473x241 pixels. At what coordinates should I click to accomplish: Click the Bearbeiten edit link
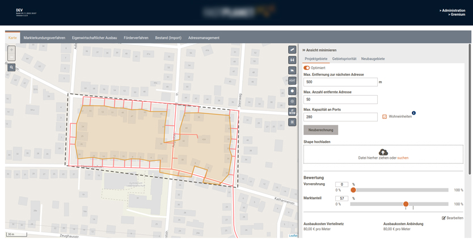453,218
